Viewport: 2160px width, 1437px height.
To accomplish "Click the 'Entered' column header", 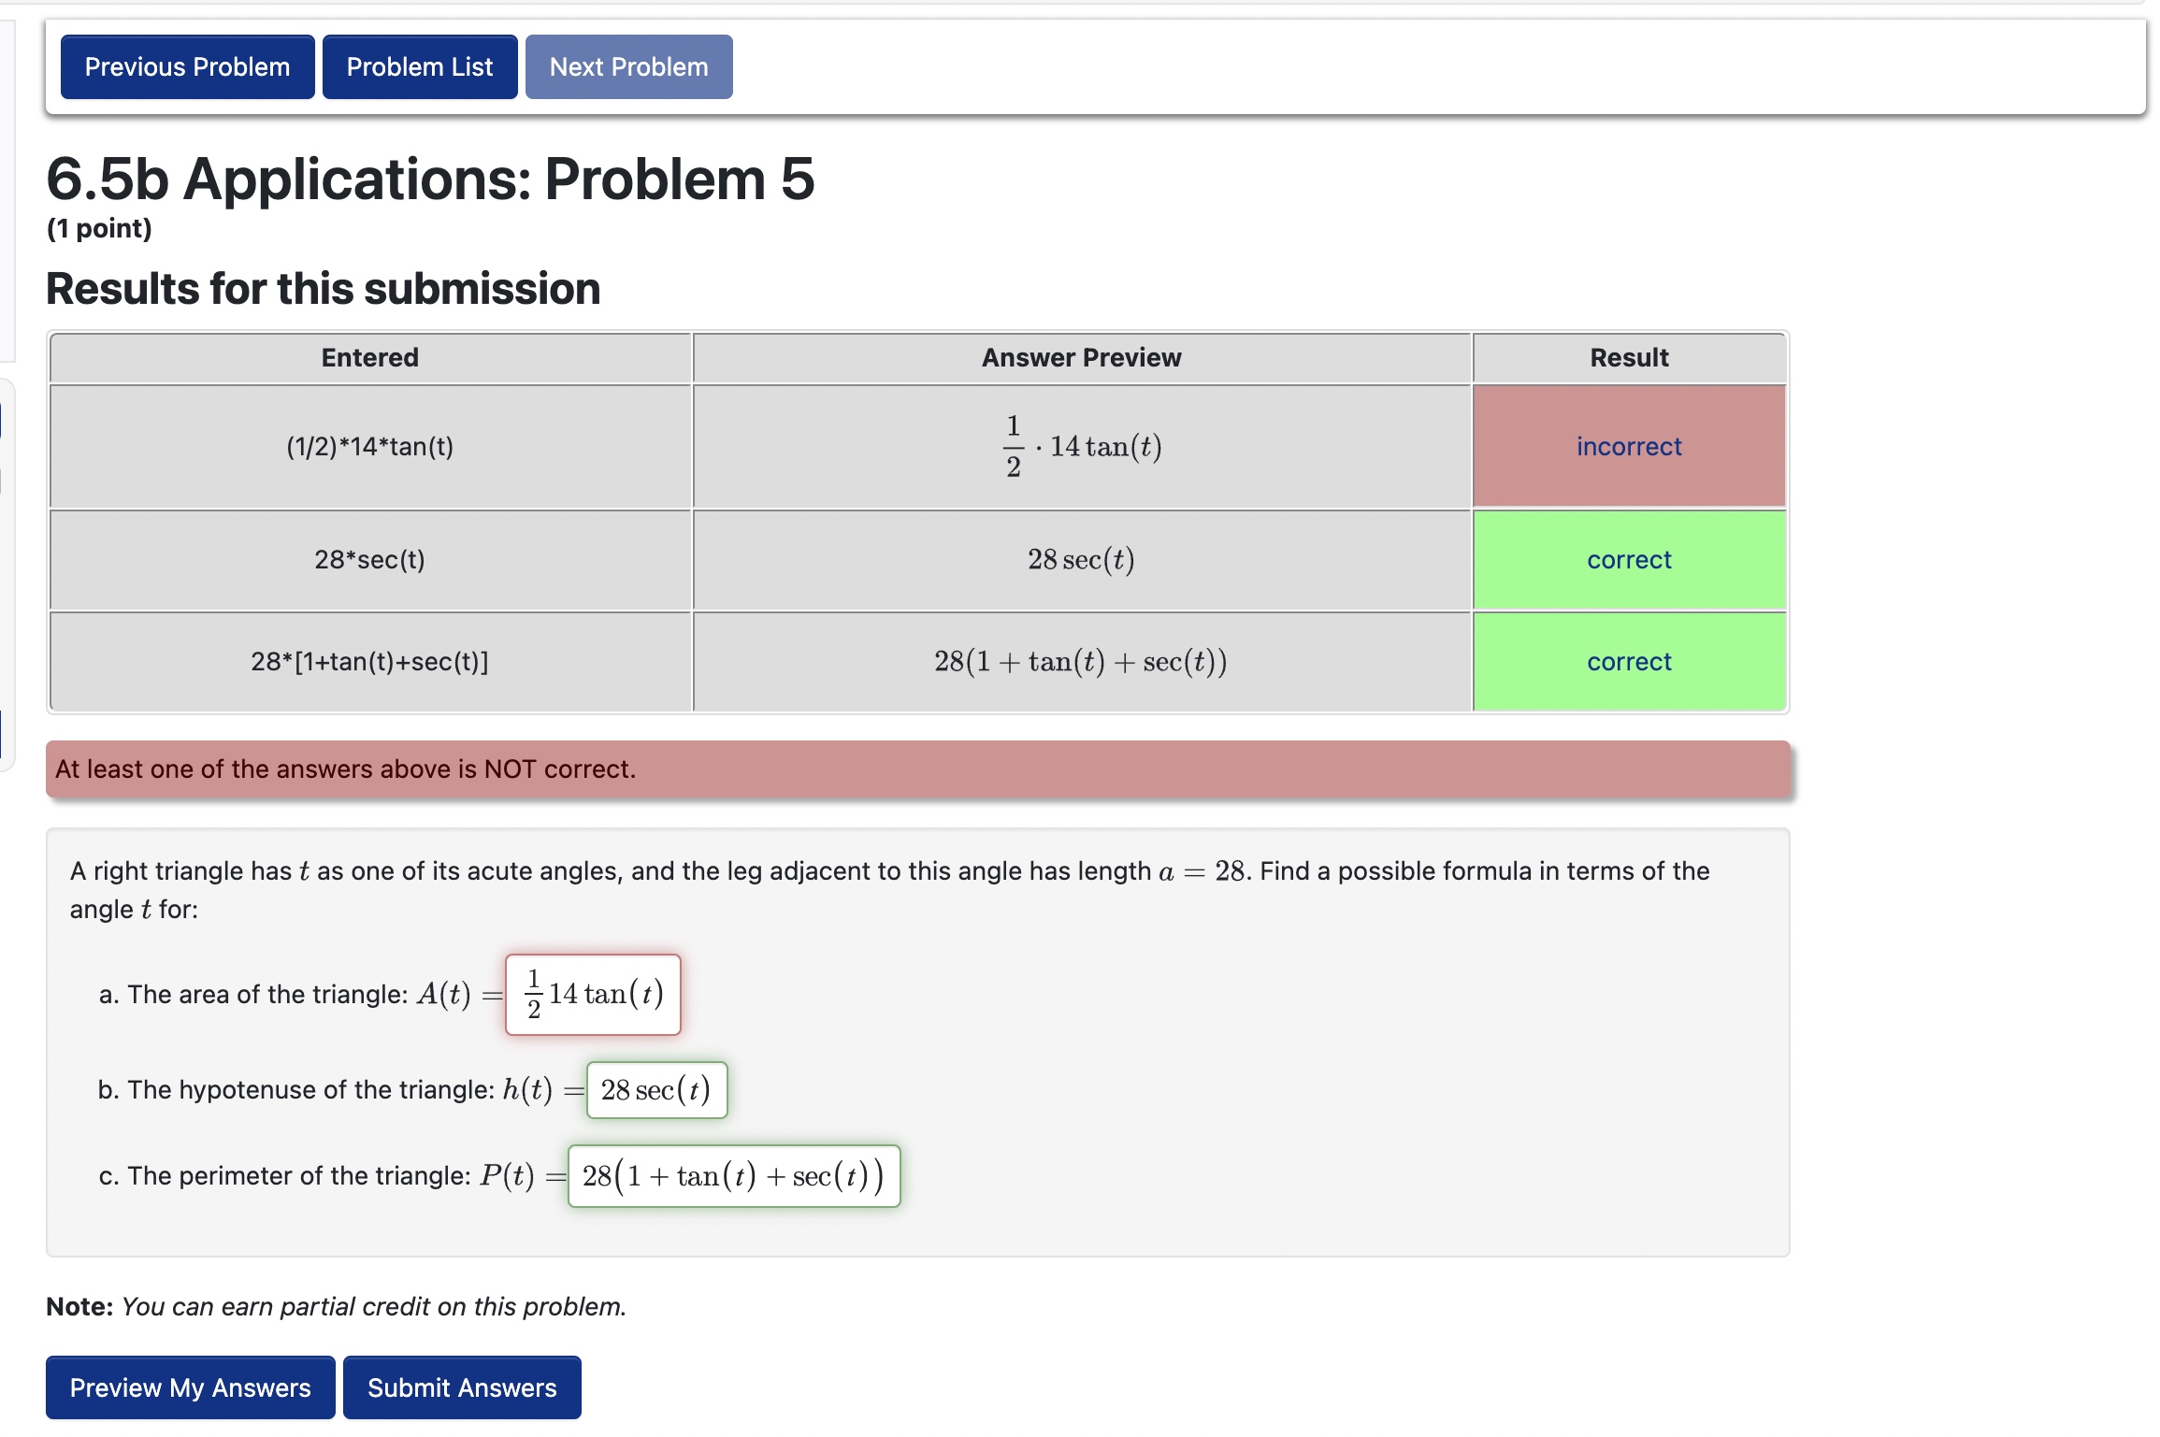I will [x=369, y=358].
